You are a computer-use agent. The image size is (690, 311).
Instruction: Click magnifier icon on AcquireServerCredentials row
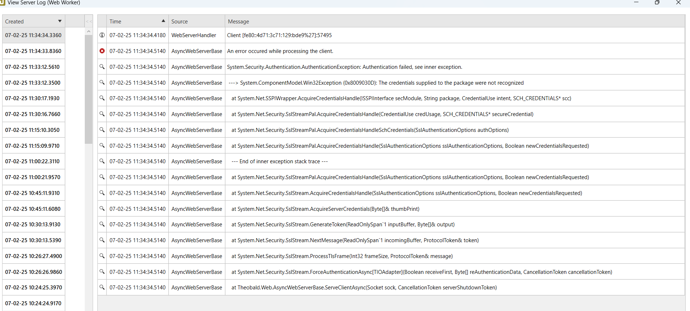point(102,209)
